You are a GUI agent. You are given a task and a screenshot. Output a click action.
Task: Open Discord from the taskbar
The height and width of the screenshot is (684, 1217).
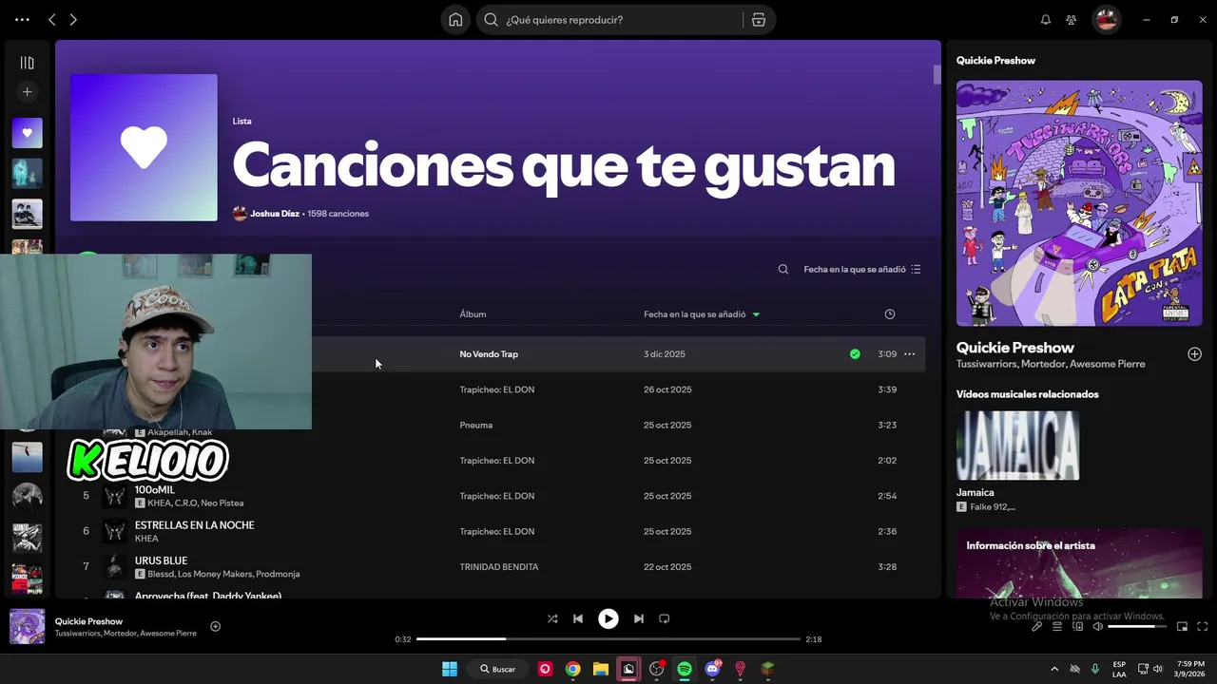click(x=712, y=669)
